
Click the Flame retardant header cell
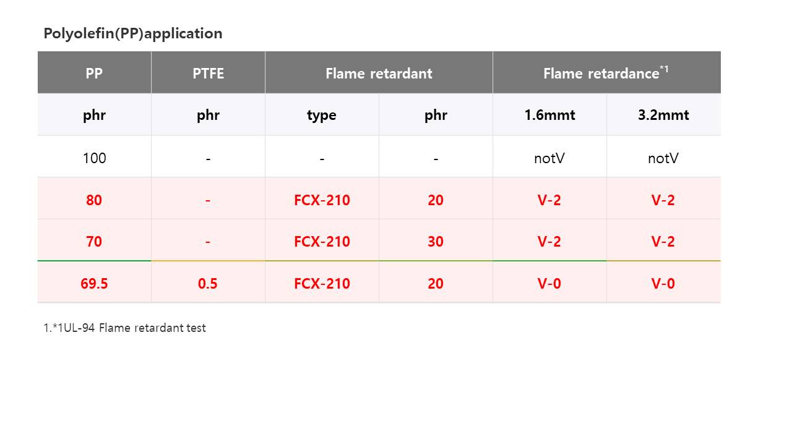(379, 73)
